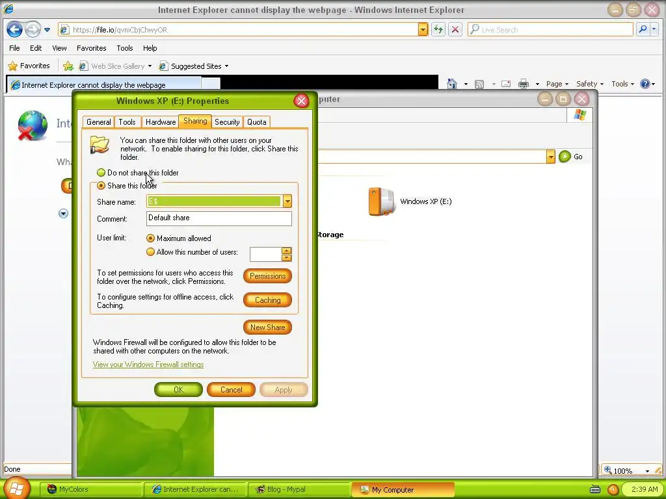Open Suggested Sites dropdown
The width and height of the screenshot is (666, 499).
tap(194, 66)
